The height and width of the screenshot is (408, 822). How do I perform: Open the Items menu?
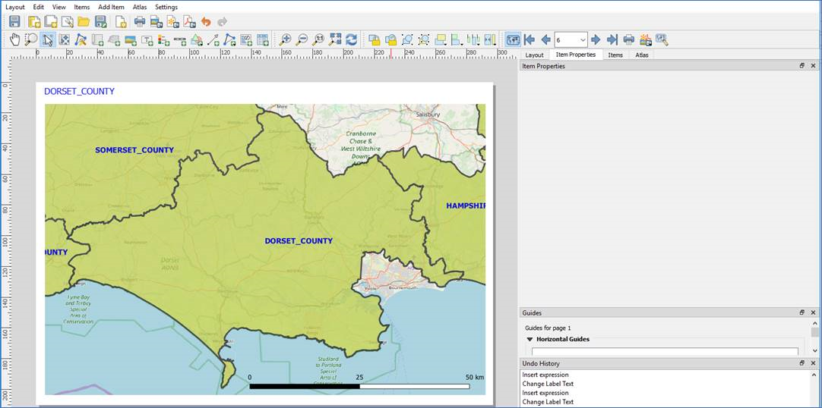(82, 8)
